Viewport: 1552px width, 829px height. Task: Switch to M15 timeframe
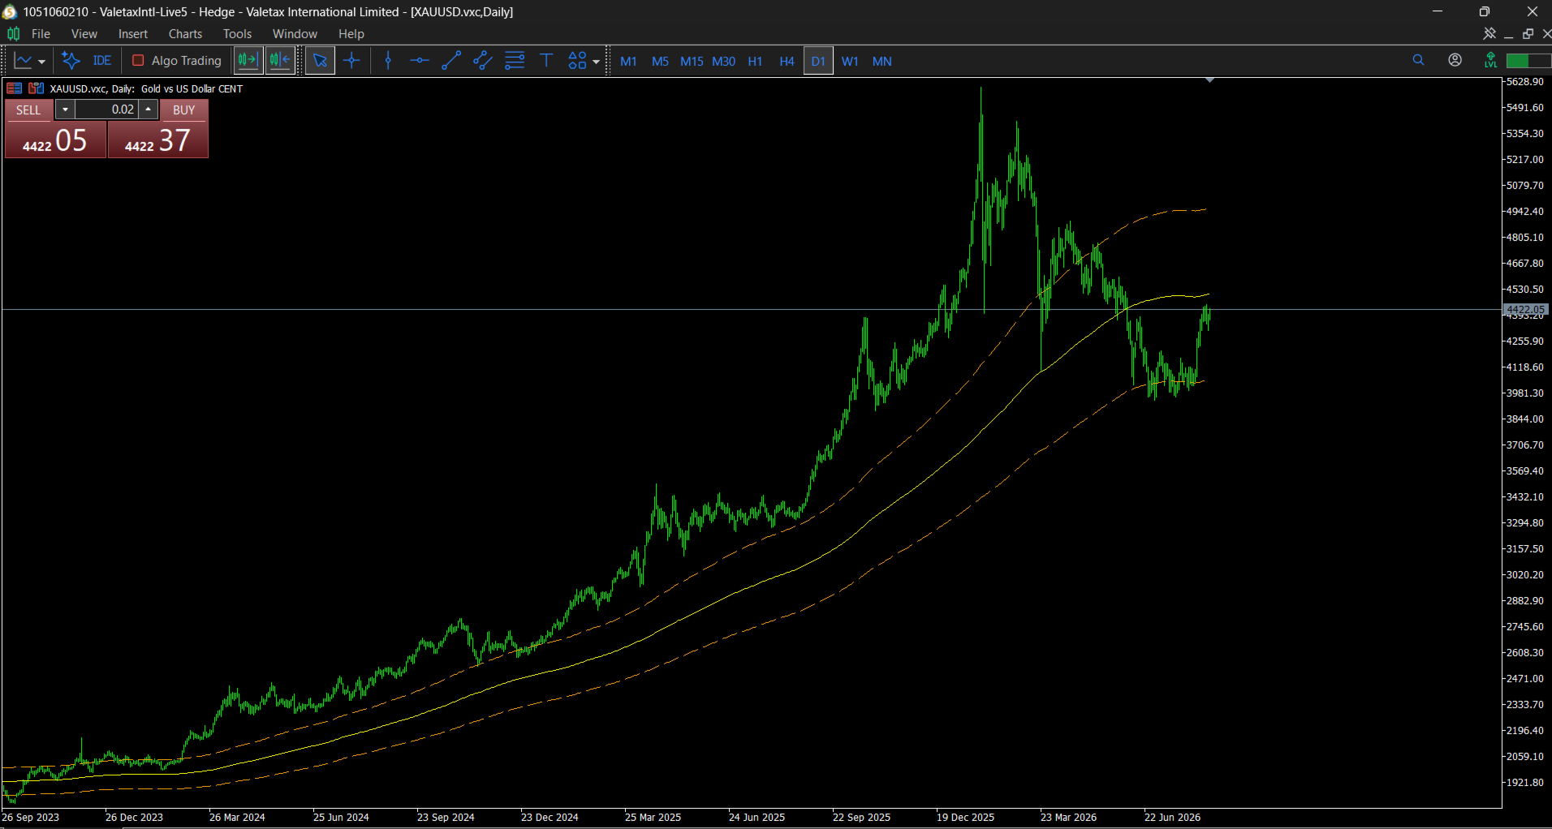coord(692,62)
